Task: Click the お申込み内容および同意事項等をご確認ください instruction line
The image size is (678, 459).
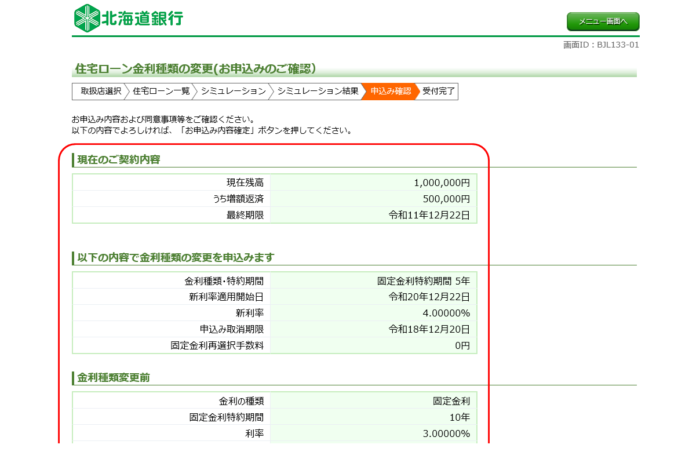Action: click(x=164, y=119)
